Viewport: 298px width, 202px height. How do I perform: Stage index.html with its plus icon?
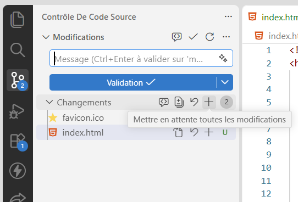tap(209, 132)
